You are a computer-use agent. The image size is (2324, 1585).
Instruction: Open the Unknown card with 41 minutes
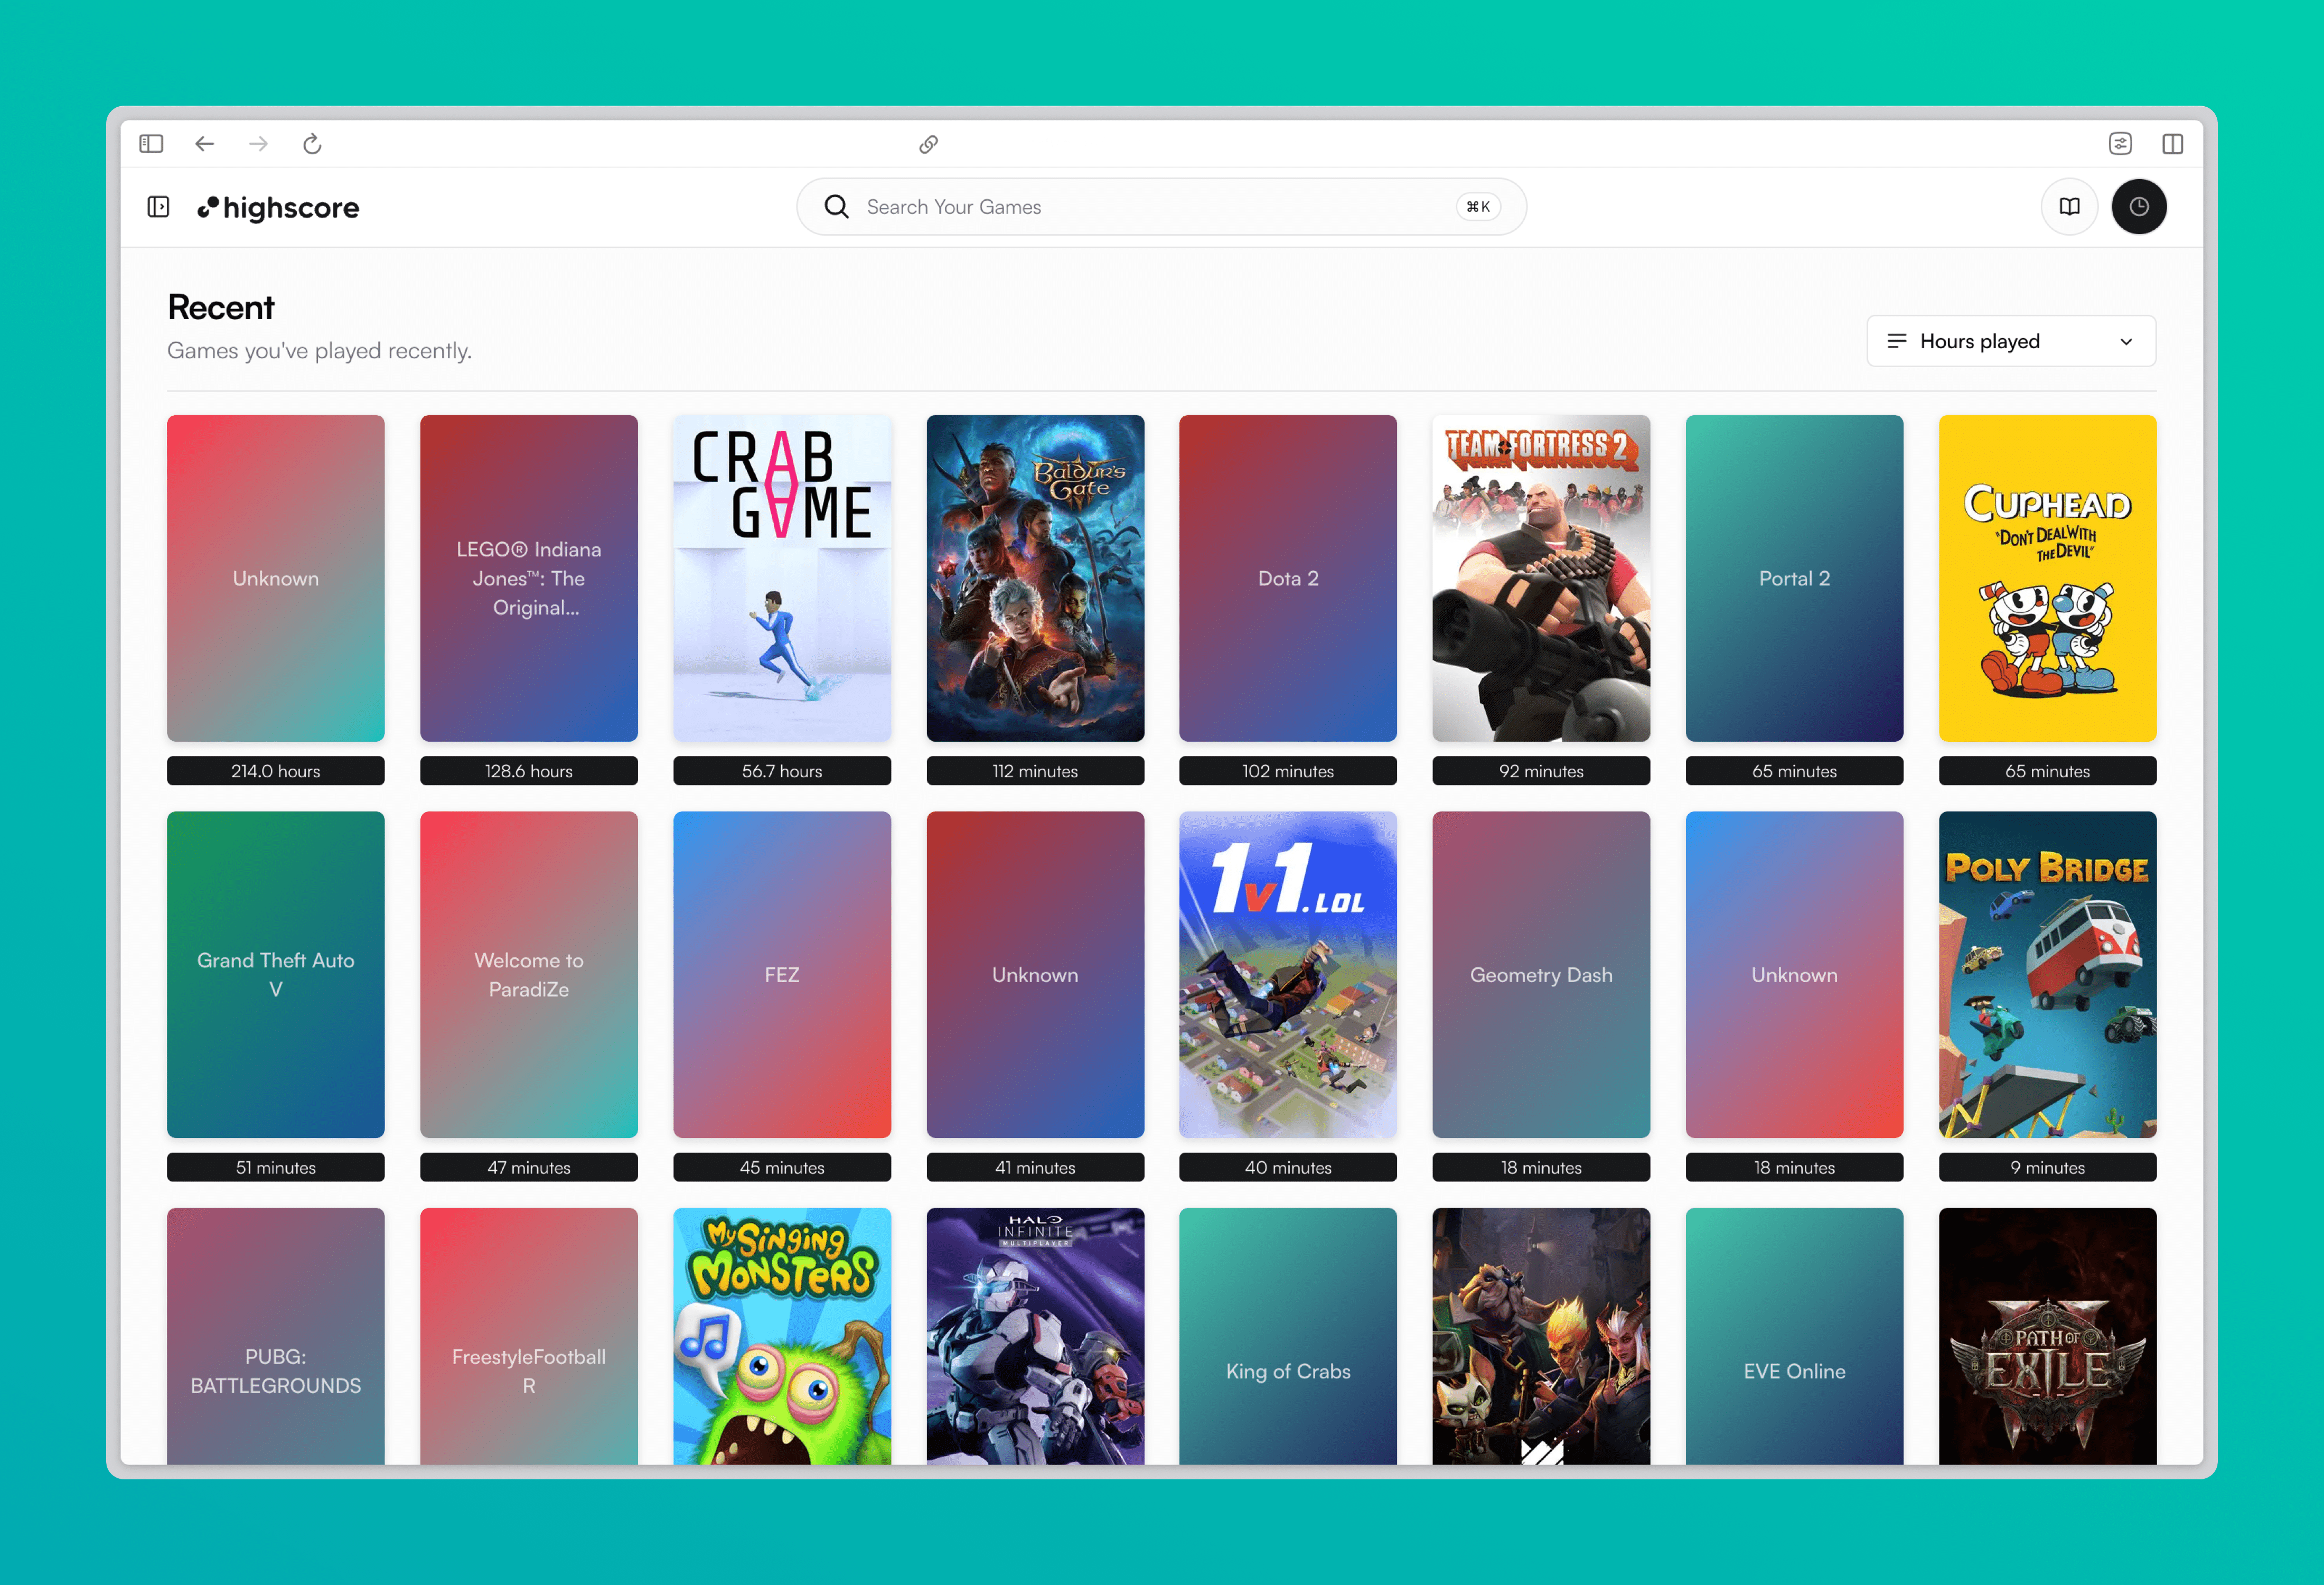coord(1035,974)
